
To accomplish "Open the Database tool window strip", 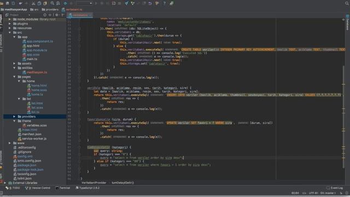I will (348, 22).
